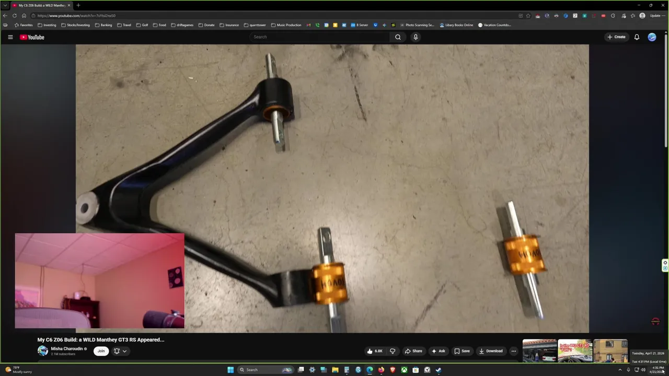669x376 pixels.
Task: Expand the subscription notification chevron dropdown
Action: pyautogui.click(x=124, y=351)
